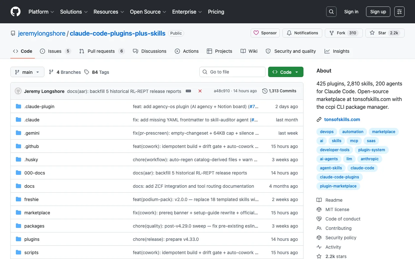Open the main branch dropdown
This screenshot has width=415, height=259.
click(x=27, y=72)
